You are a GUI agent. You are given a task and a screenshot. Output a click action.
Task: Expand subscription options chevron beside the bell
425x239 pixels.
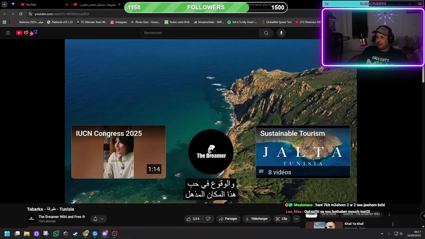pyautogui.click(x=102, y=219)
